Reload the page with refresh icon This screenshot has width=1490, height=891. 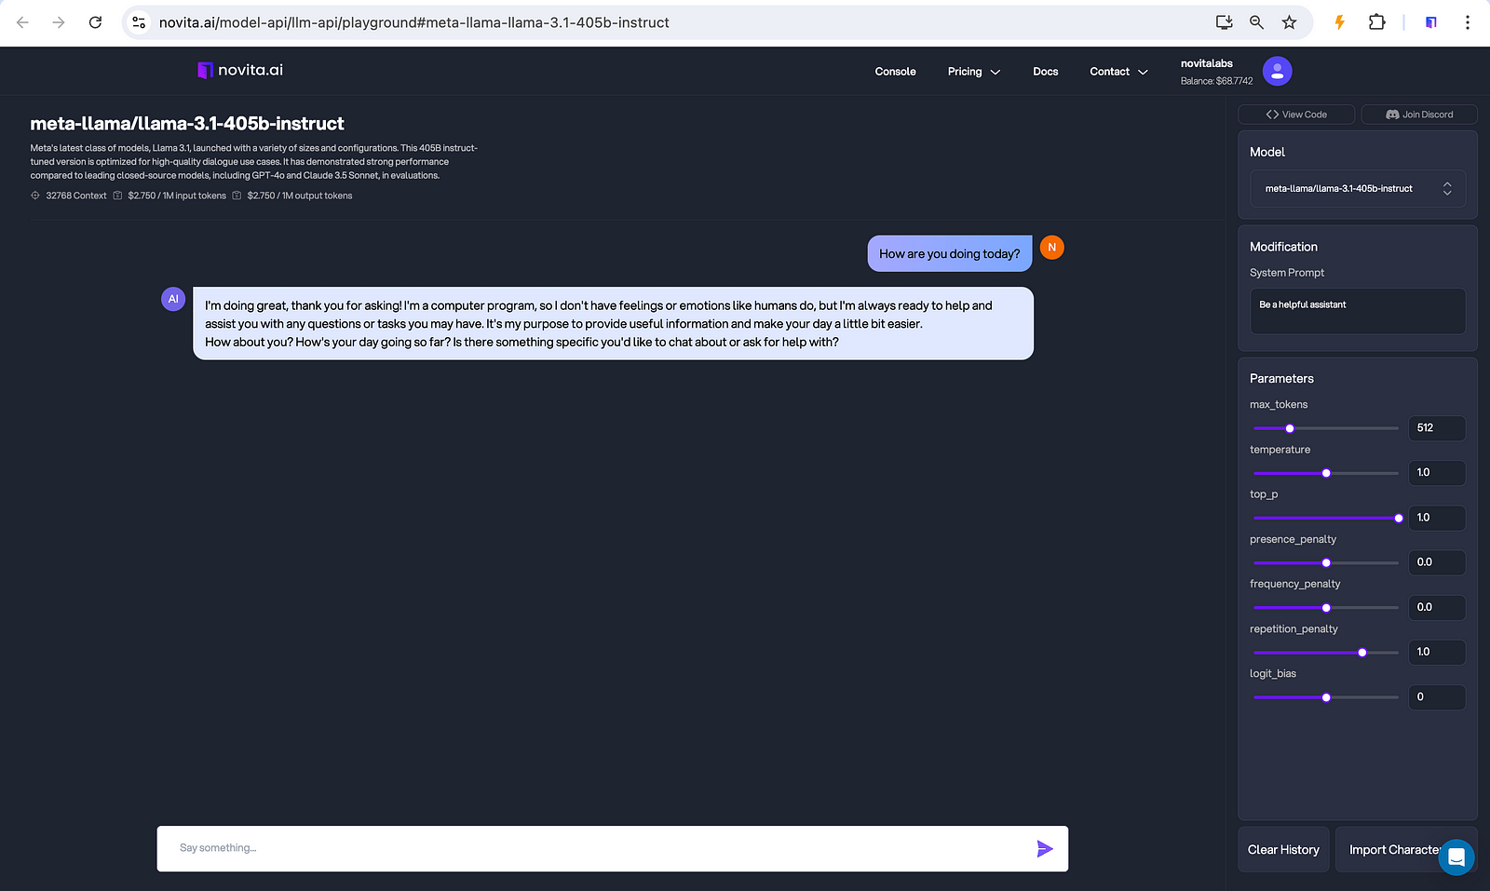pyautogui.click(x=95, y=22)
